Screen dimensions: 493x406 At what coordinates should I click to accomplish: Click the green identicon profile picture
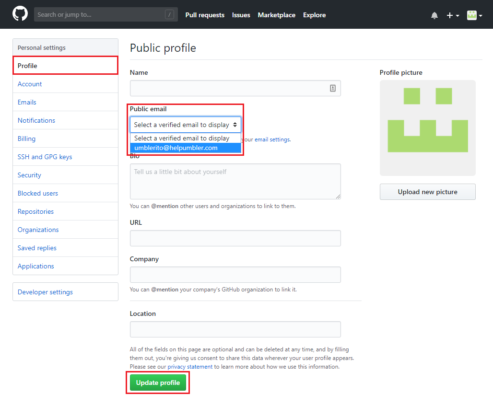coord(428,128)
